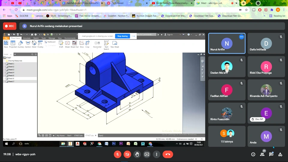Open the Part2 document tab

pyautogui.click(x=101, y=136)
